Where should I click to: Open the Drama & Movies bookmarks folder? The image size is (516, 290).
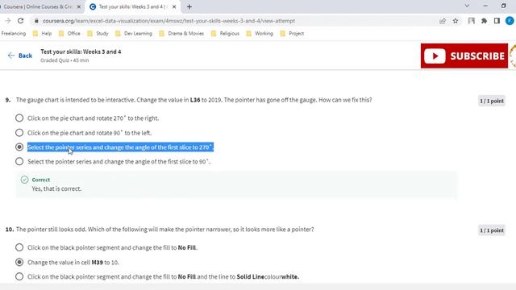pos(181,34)
